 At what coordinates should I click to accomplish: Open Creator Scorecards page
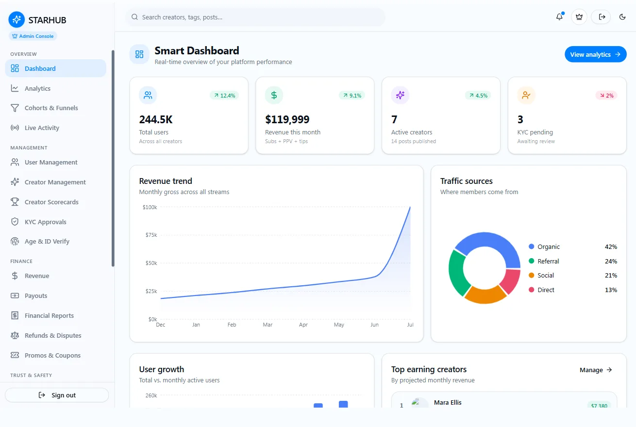pos(55,202)
